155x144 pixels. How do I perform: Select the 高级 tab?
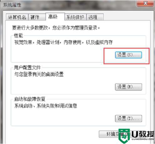[55, 17]
